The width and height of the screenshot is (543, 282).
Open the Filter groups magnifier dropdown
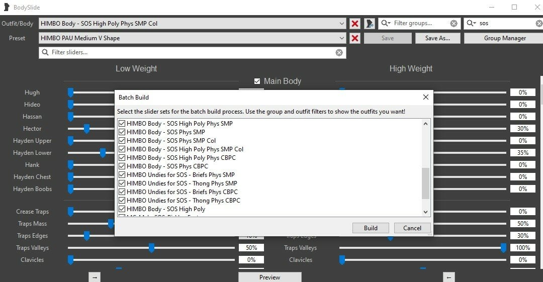click(386, 23)
